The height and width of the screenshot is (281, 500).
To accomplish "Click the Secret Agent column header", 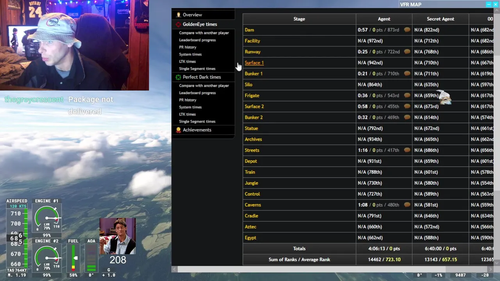I will point(440,19).
